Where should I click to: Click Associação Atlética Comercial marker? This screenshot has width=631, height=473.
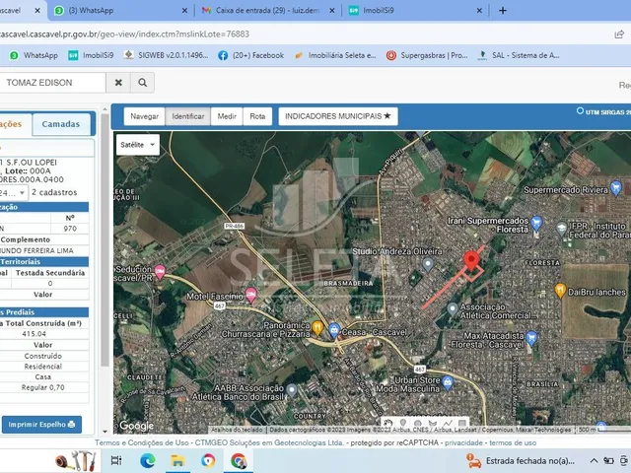[x=453, y=309]
